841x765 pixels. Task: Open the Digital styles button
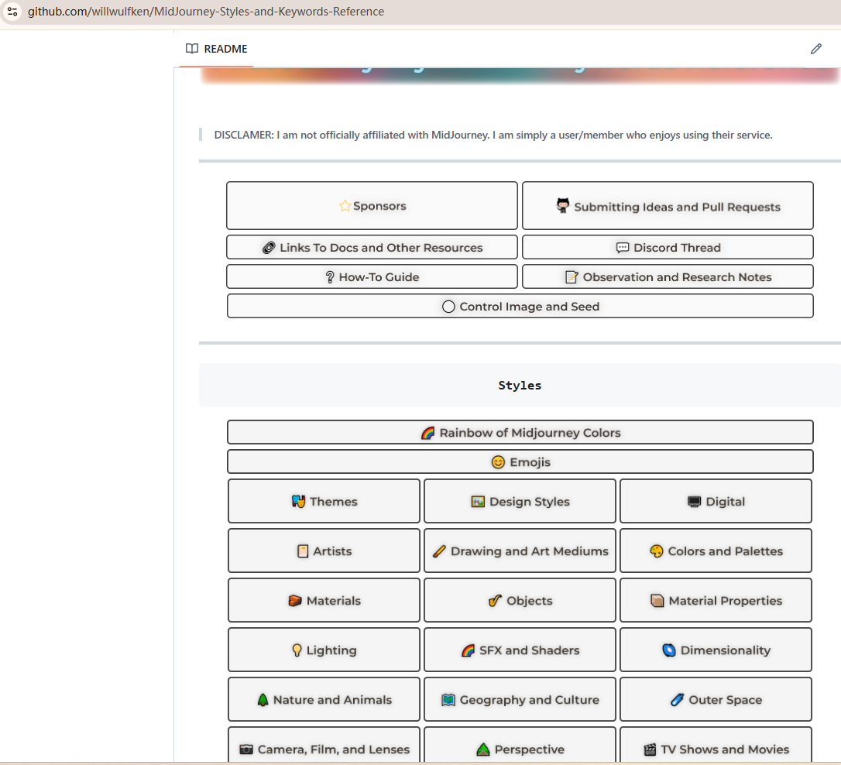tap(716, 501)
